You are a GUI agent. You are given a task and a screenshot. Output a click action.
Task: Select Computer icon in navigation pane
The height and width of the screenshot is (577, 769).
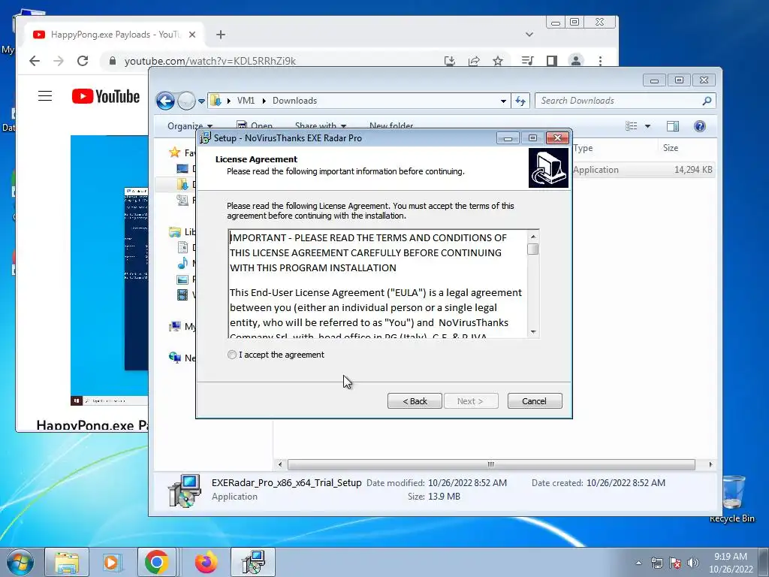click(x=174, y=326)
